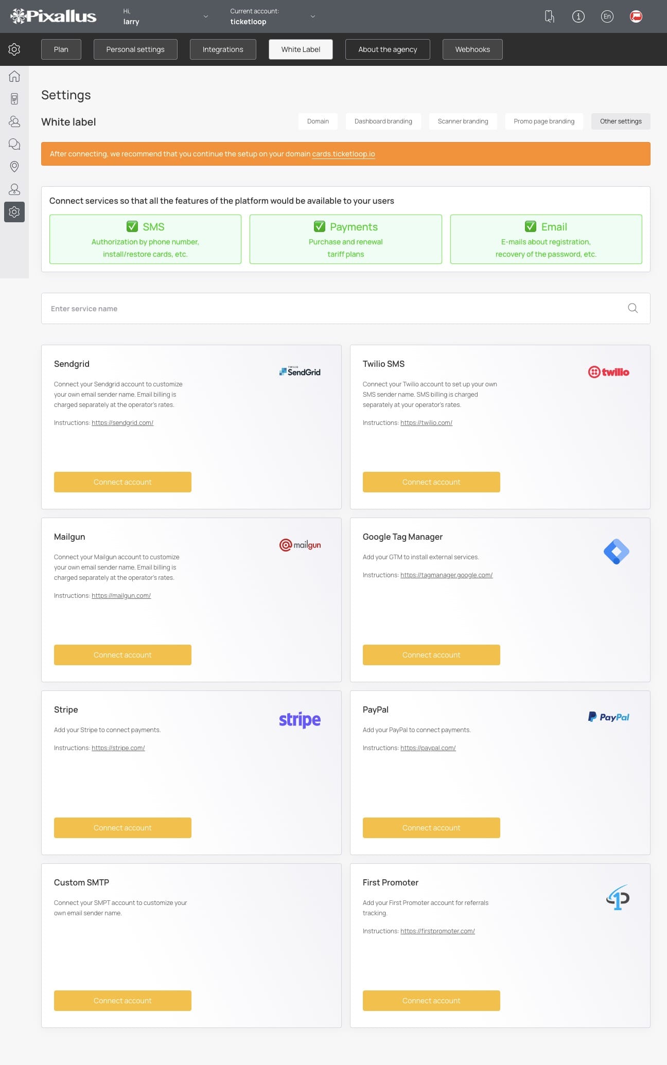Open the Integrations tab

coord(223,49)
